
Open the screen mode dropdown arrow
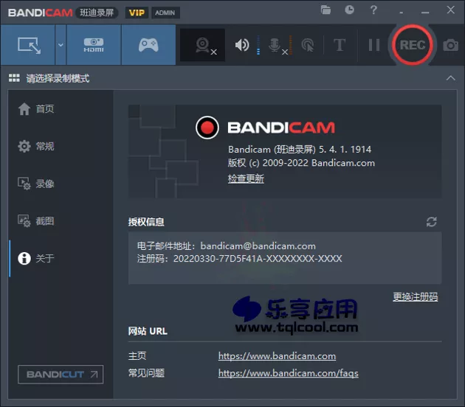[61, 45]
